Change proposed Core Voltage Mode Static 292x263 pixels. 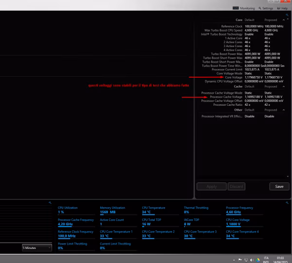tap(268, 73)
